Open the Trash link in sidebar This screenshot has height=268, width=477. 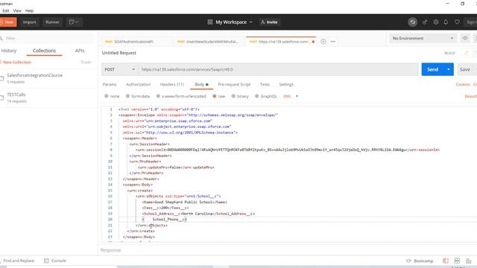pos(86,62)
